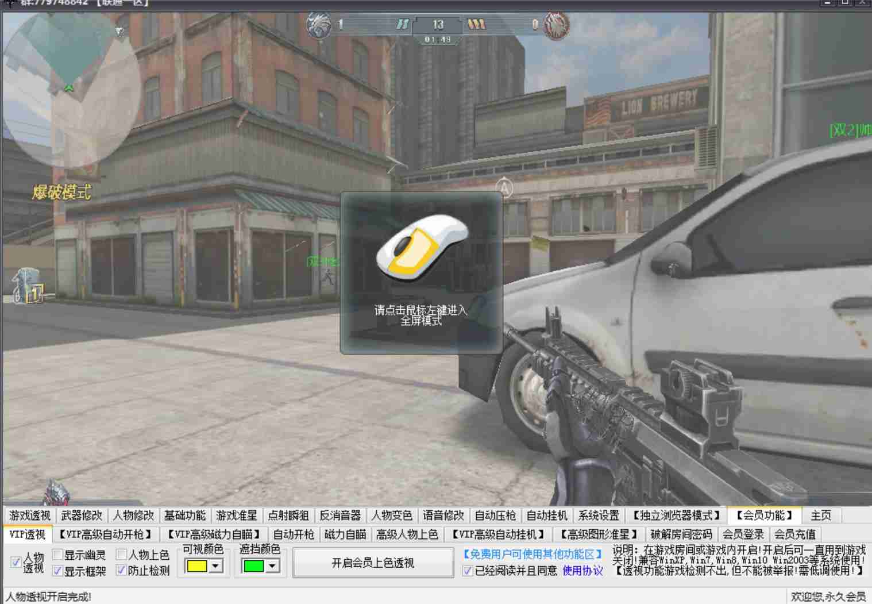Switch to the 武器修改 tab
This screenshot has height=604, width=872.
(82, 515)
